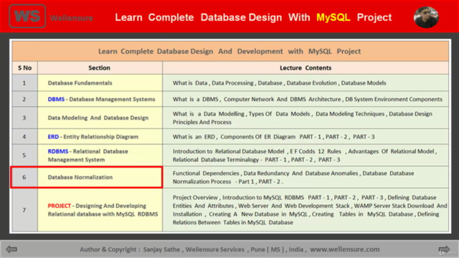Click the Section column header
This screenshot has width=459, height=258.
(100, 68)
